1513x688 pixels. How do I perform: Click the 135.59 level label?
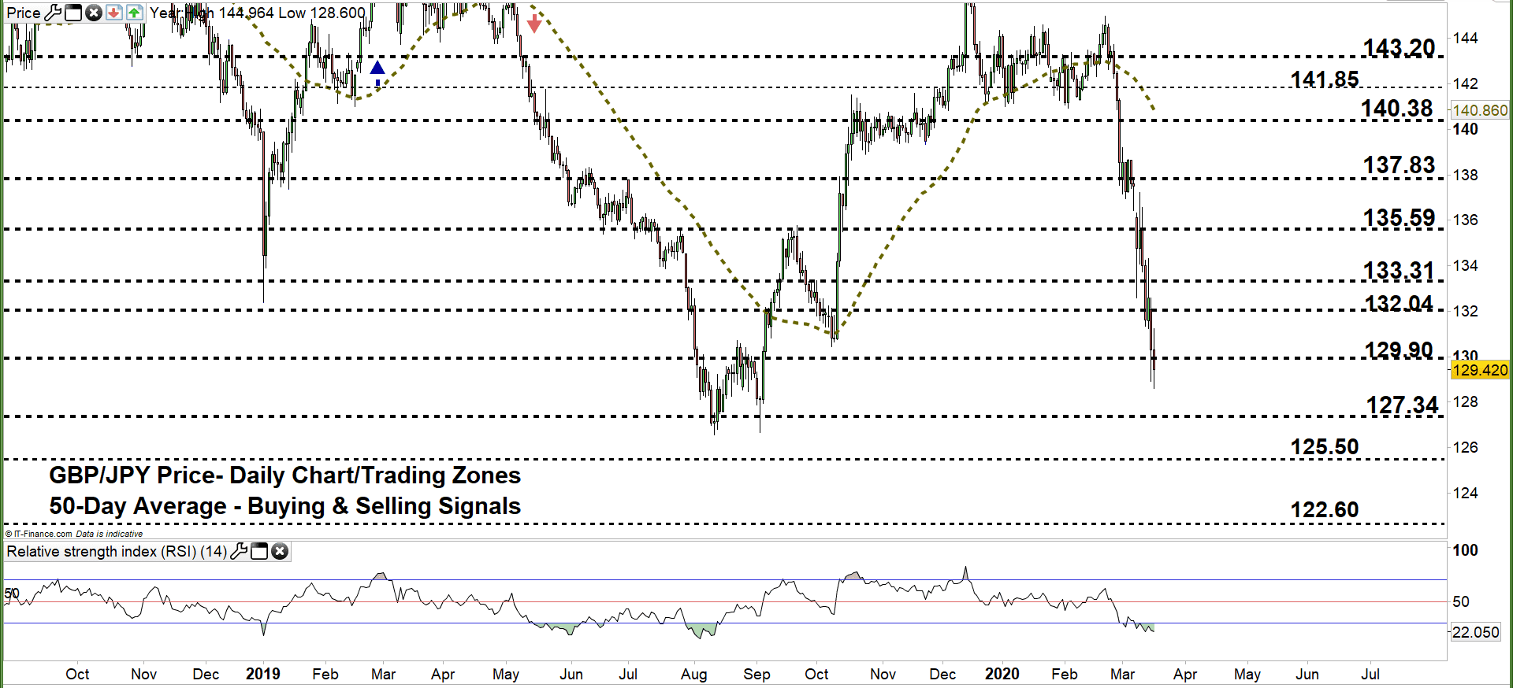click(1400, 217)
